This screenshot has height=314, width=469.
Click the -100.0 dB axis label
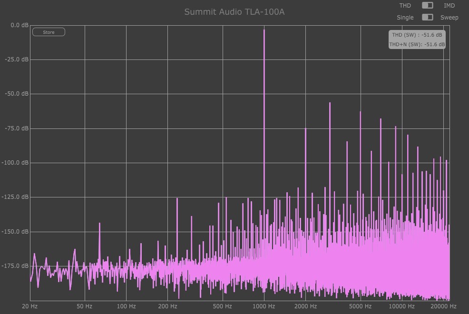click(15, 163)
